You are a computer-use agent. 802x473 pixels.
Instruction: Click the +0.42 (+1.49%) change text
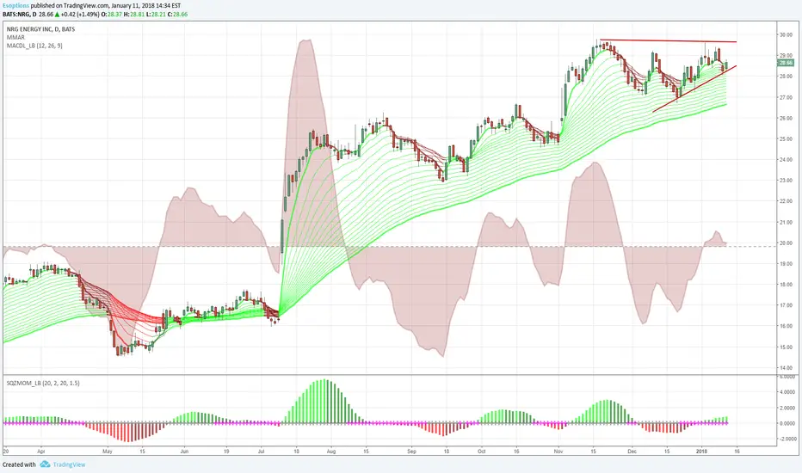(80, 15)
